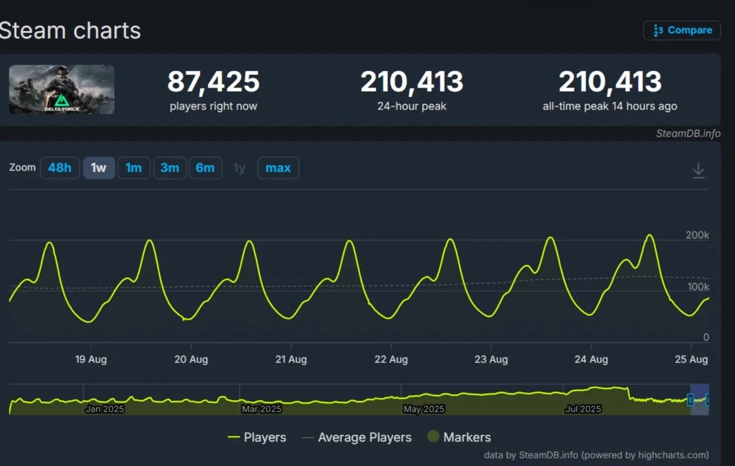Click the 87,425 players right now value
Image resolution: width=735 pixels, height=466 pixels.
pyautogui.click(x=213, y=82)
